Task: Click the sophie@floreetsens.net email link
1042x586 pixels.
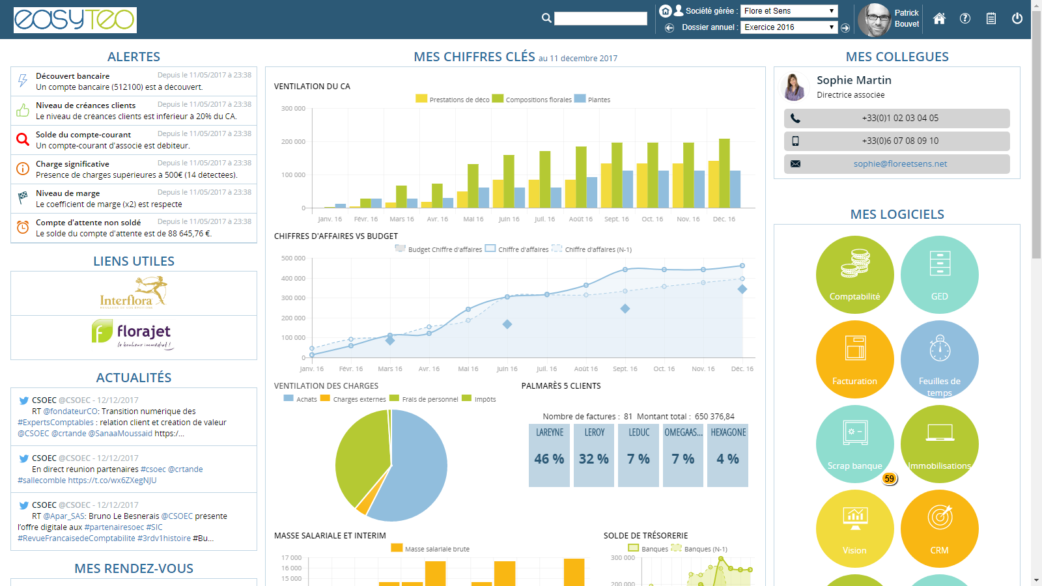Action: coord(900,164)
